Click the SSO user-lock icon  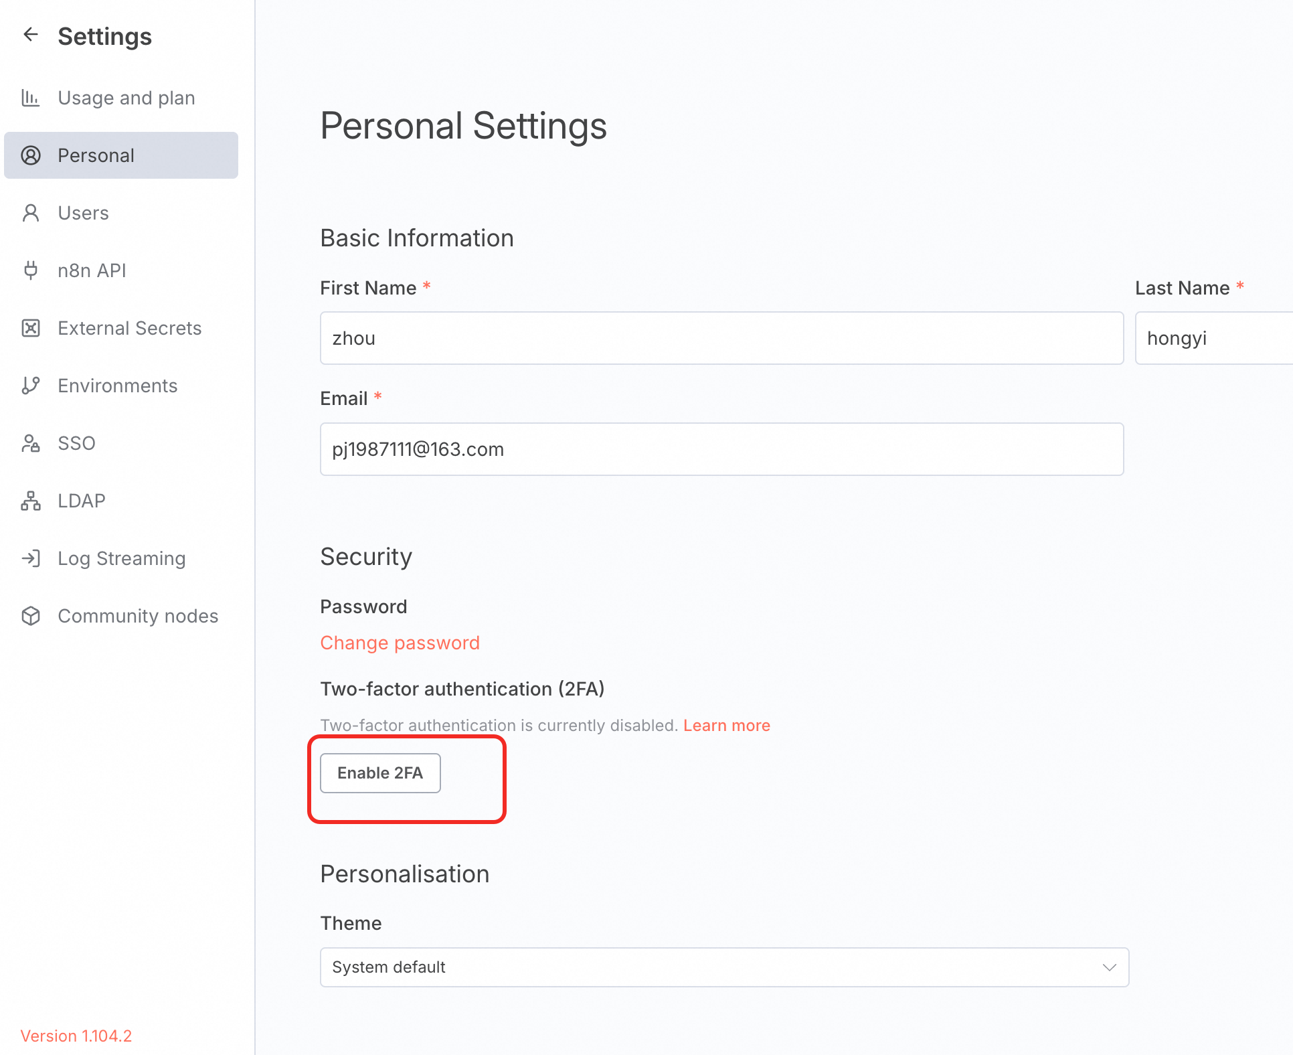pyautogui.click(x=31, y=443)
